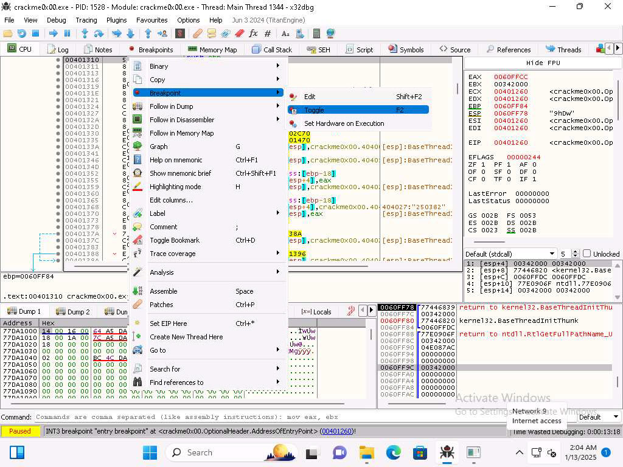Click the Open file folder icon
623x467 pixels.
(x=9, y=33)
